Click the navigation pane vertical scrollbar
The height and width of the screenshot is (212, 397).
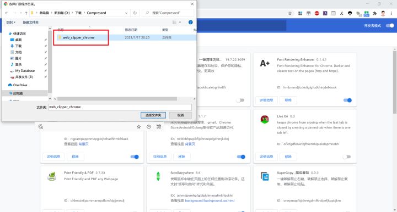(x=50, y=62)
